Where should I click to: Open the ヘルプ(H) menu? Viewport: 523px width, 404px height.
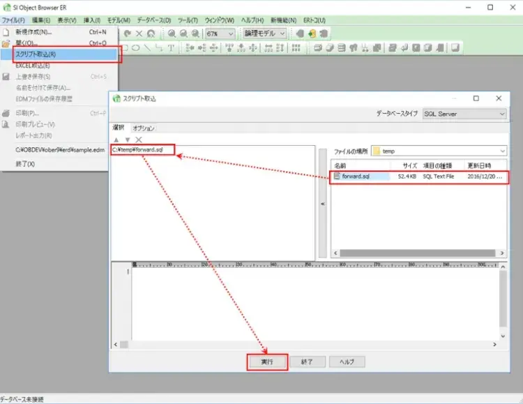tap(252, 20)
